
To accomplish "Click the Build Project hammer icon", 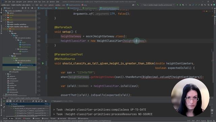I will [x=138, y=5].
